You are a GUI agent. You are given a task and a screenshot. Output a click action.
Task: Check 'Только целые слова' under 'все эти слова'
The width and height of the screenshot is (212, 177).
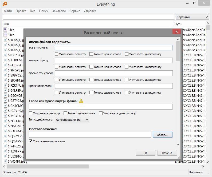91,54
